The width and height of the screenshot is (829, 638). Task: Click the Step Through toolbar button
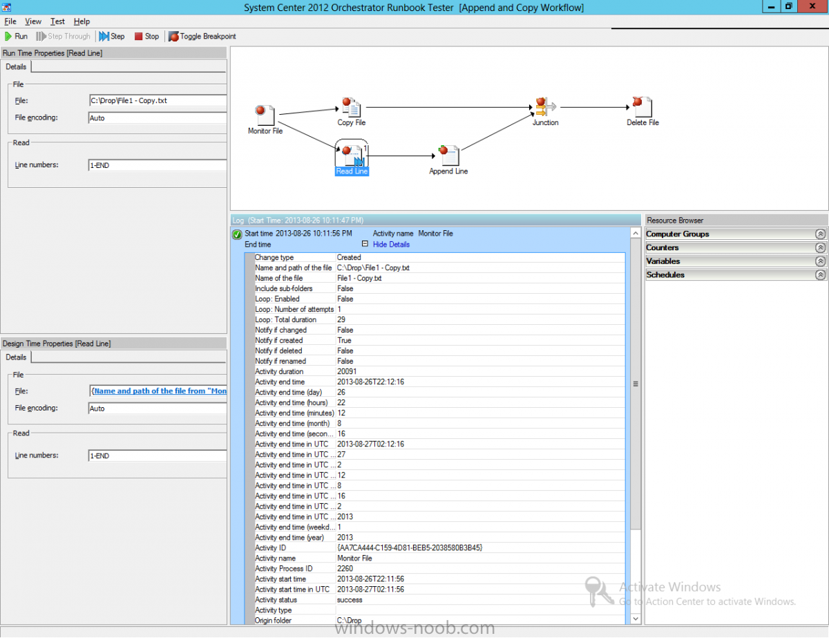[x=64, y=36]
